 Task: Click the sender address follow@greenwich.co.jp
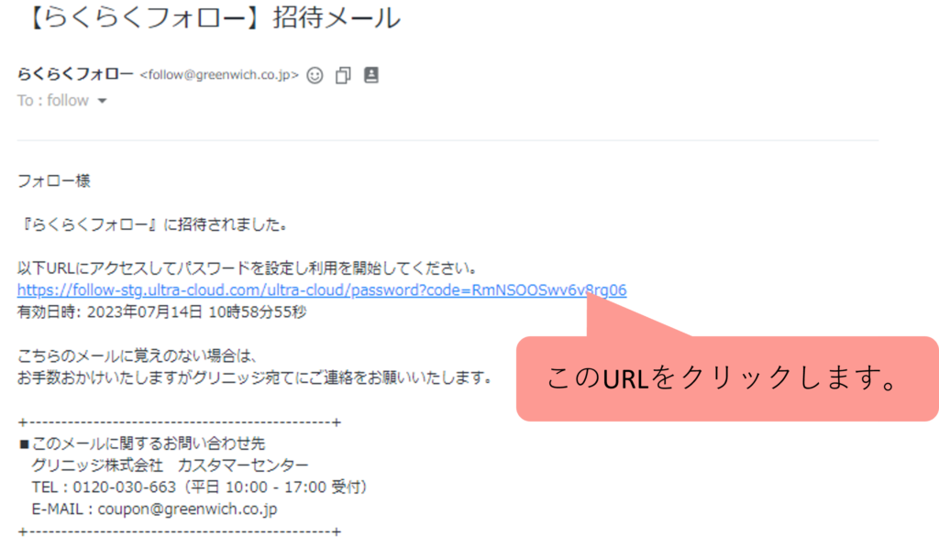219,75
